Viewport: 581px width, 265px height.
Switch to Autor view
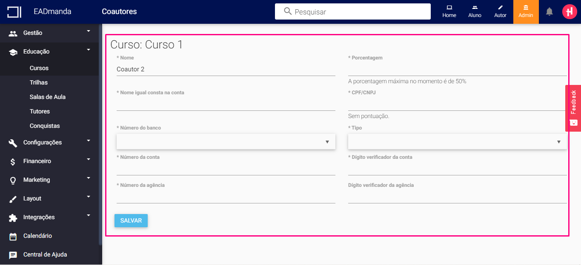click(500, 12)
